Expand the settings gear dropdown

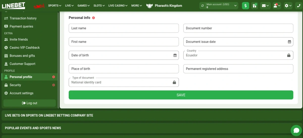pyautogui.click(x=288, y=6)
